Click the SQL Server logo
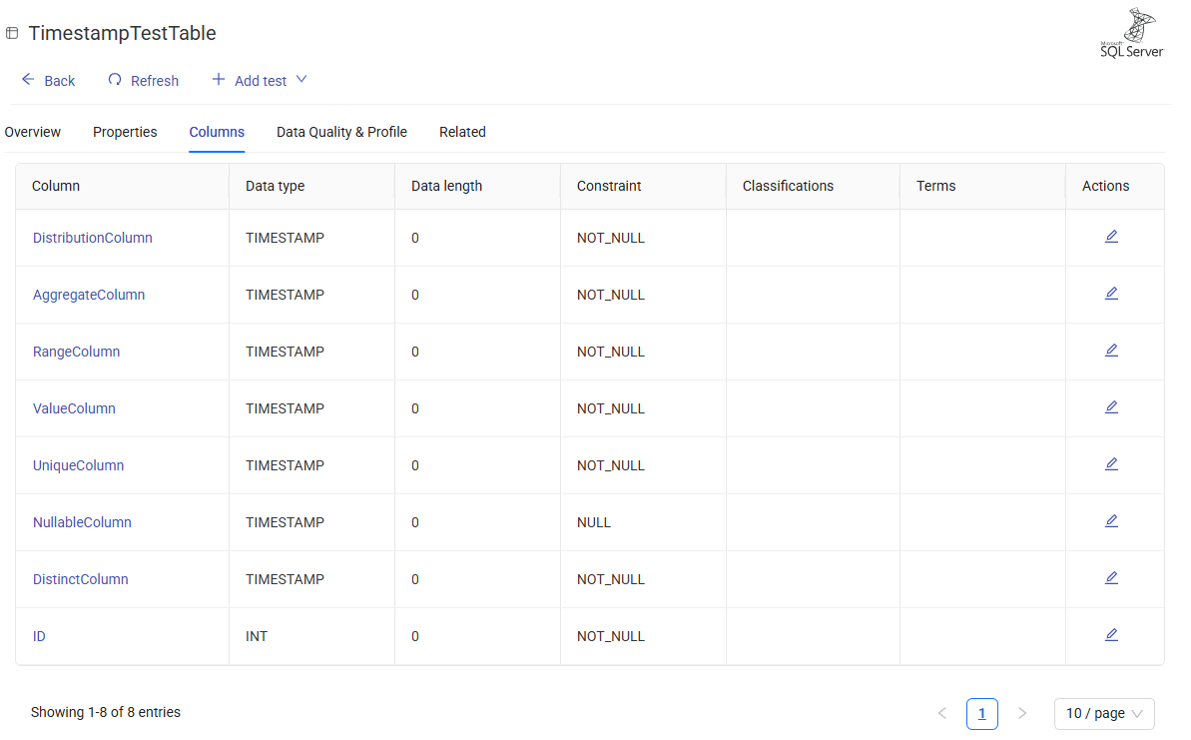Viewport: 1191px width, 740px height. coord(1132,35)
